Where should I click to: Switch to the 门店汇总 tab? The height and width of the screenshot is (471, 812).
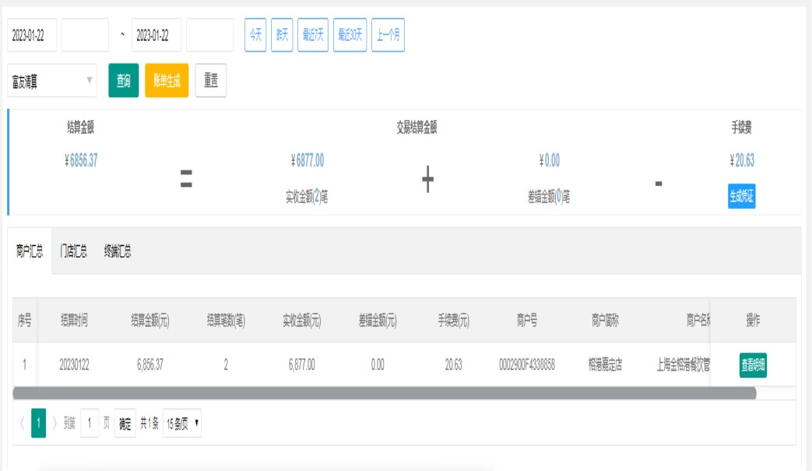(74, 251)
